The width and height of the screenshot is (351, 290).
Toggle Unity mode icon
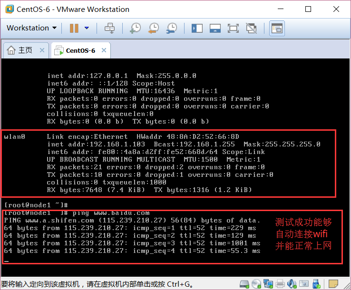[x=252, y=29]
